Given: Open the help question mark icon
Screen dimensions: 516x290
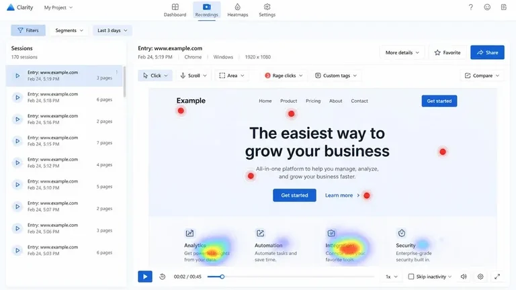Looking at the screenshot, I should point(470,7).
